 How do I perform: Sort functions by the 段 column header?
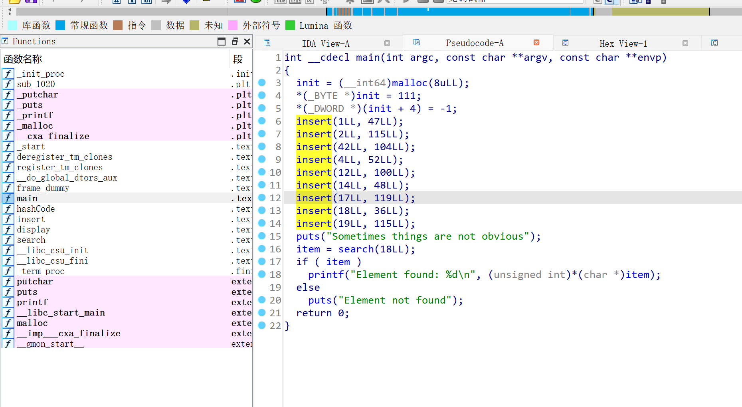click(x=238, y=59)
